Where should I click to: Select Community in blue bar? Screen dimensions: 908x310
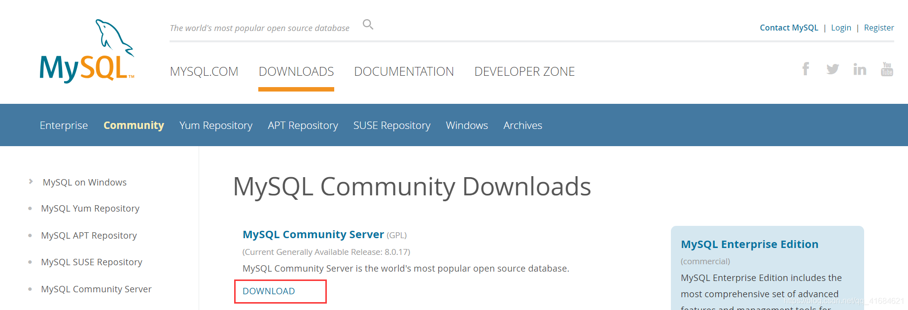tap(134, 125)
